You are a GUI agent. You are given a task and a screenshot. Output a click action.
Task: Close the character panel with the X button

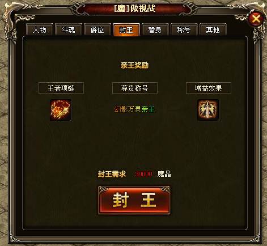click(x=256, y=19)
